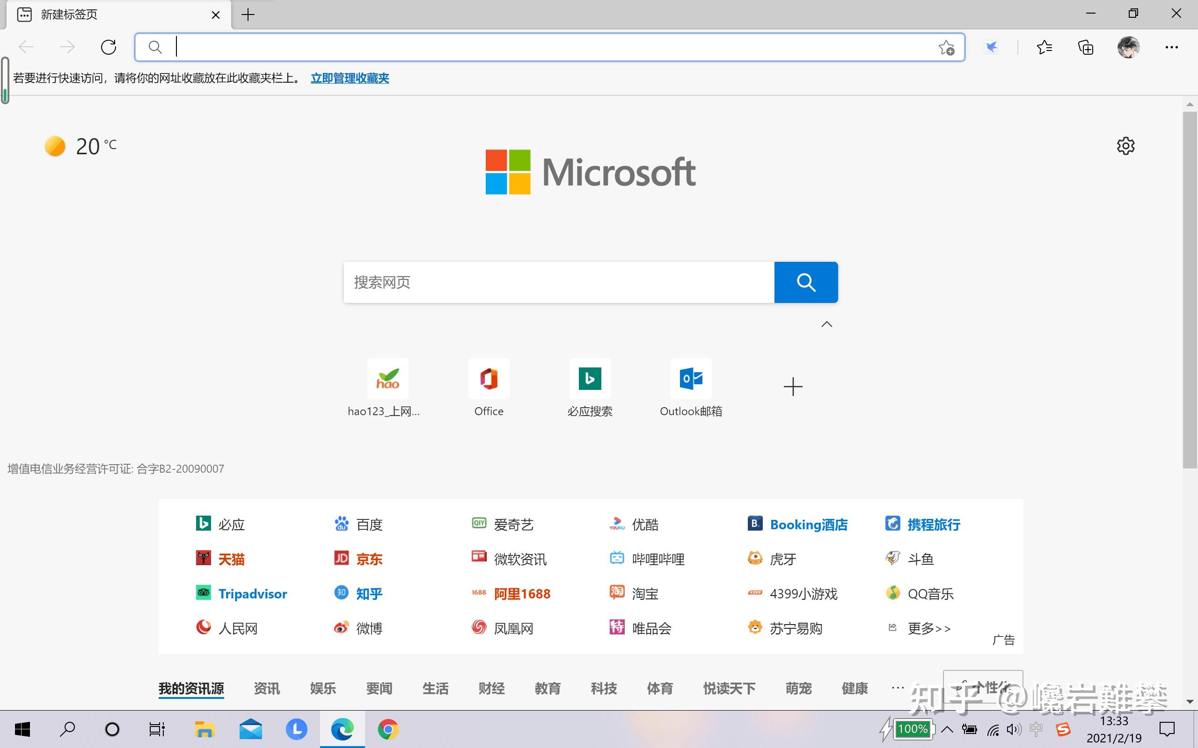Screen dimensions: 1198x748
Task: Open 爱奇艺 site link
Action: 503,525
